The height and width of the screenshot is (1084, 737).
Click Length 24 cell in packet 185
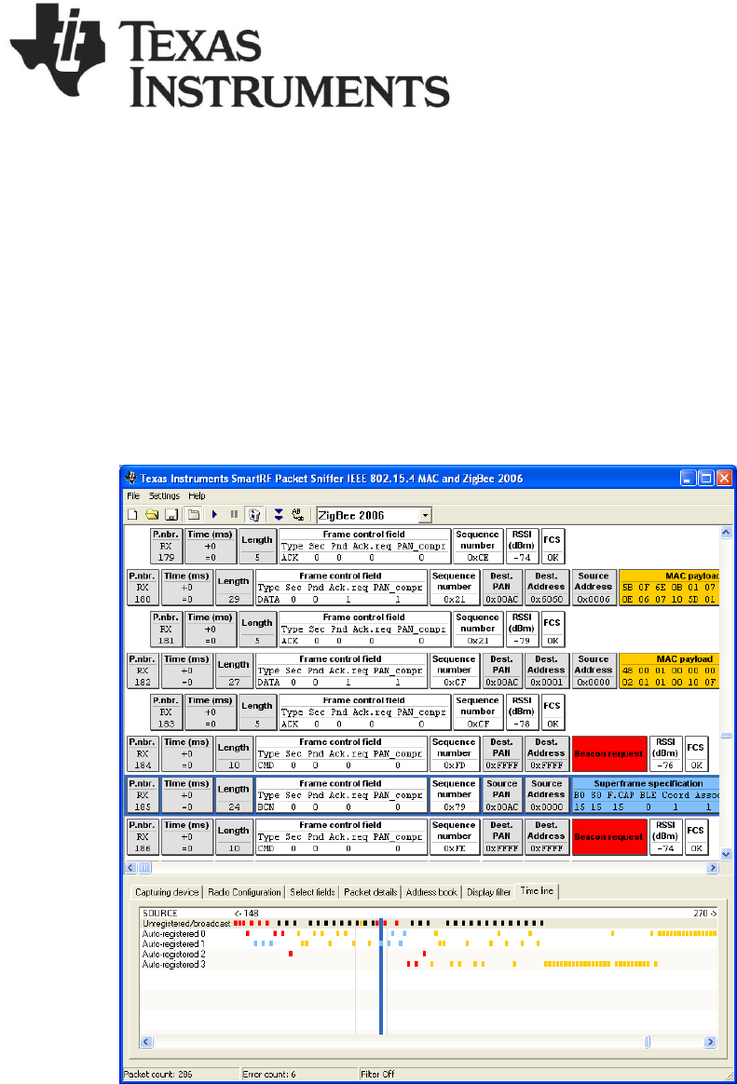click(x=234, y=795)
